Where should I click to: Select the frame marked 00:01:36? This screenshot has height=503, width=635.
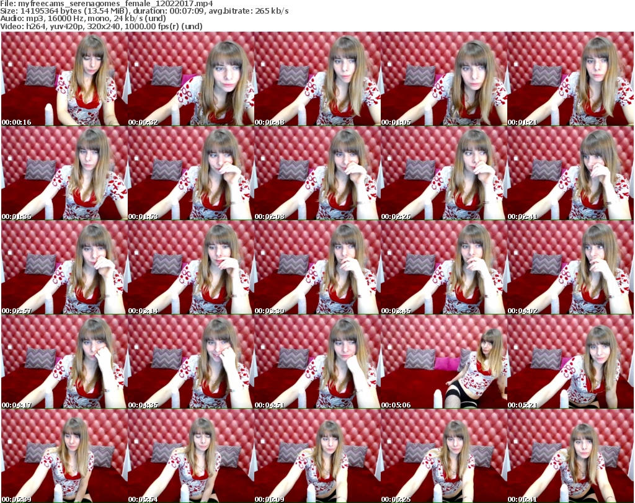coord(64,173)
